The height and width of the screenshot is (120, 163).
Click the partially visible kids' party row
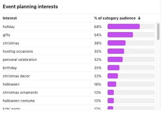(x=78, y=107)
